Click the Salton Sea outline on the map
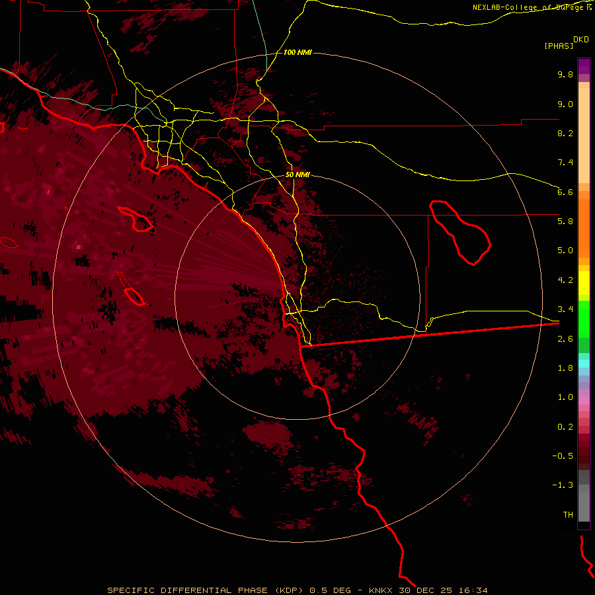The width and height of the screenshot is (595, 595). click(460, 232)
